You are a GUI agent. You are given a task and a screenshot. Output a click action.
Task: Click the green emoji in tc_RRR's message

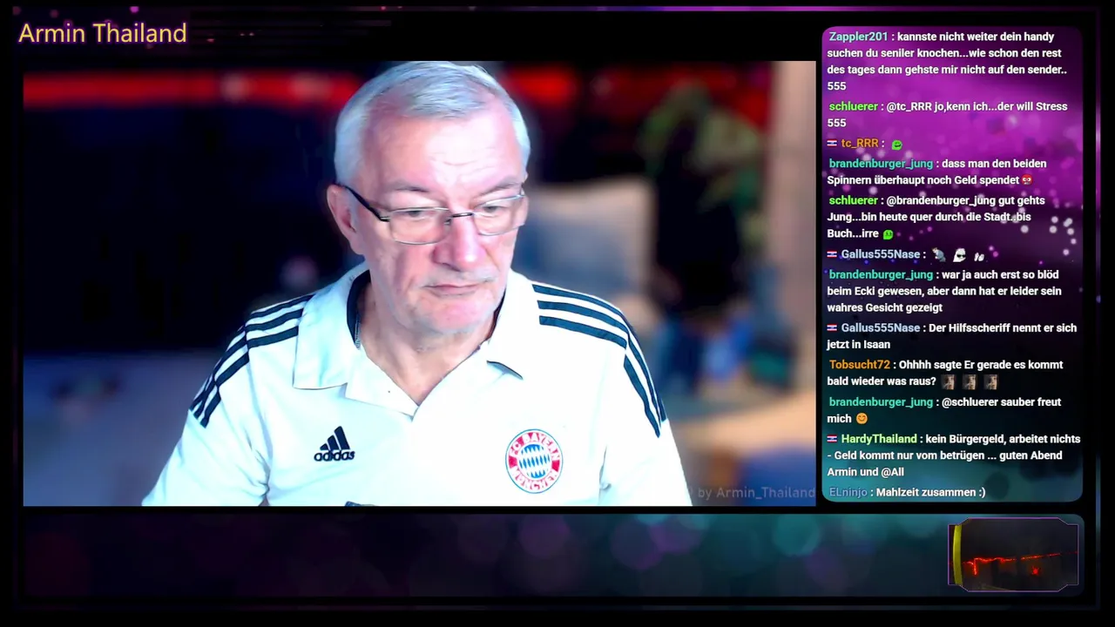[x=896, y=145]
